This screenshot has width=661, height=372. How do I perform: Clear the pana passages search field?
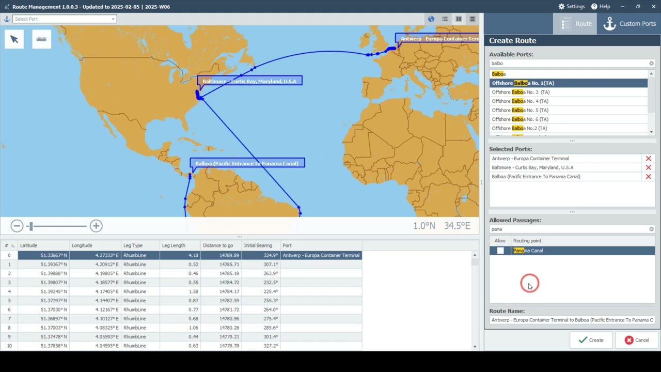(651, 229)
